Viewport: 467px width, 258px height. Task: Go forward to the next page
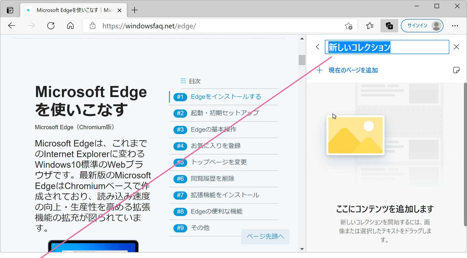[31, 26]
